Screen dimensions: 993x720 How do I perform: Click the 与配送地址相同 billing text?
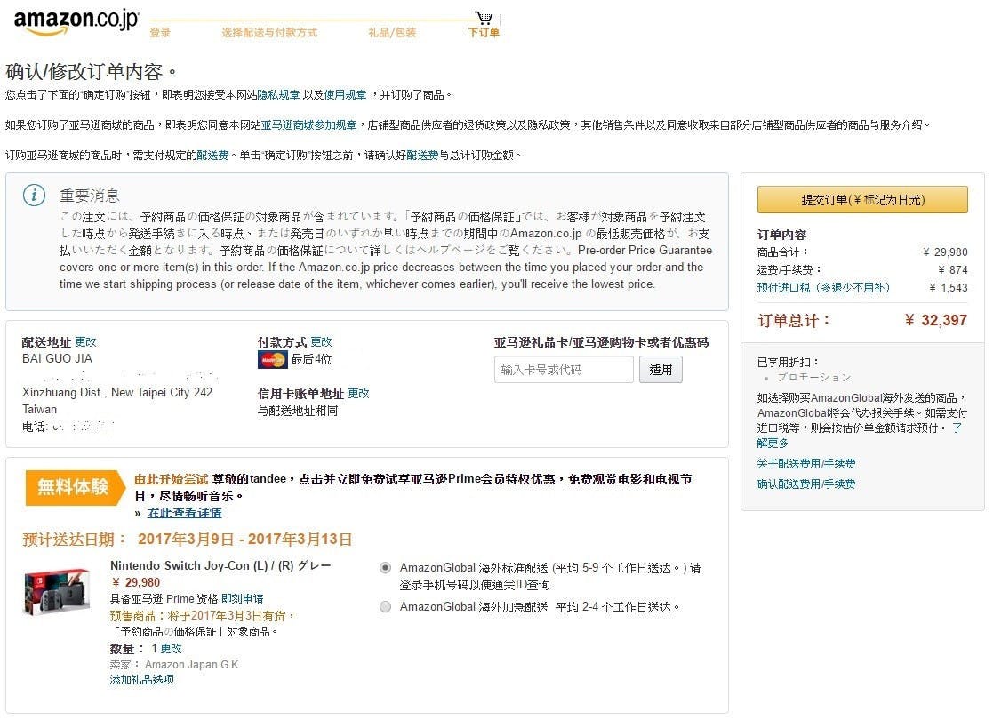click(x=298, y=411)
